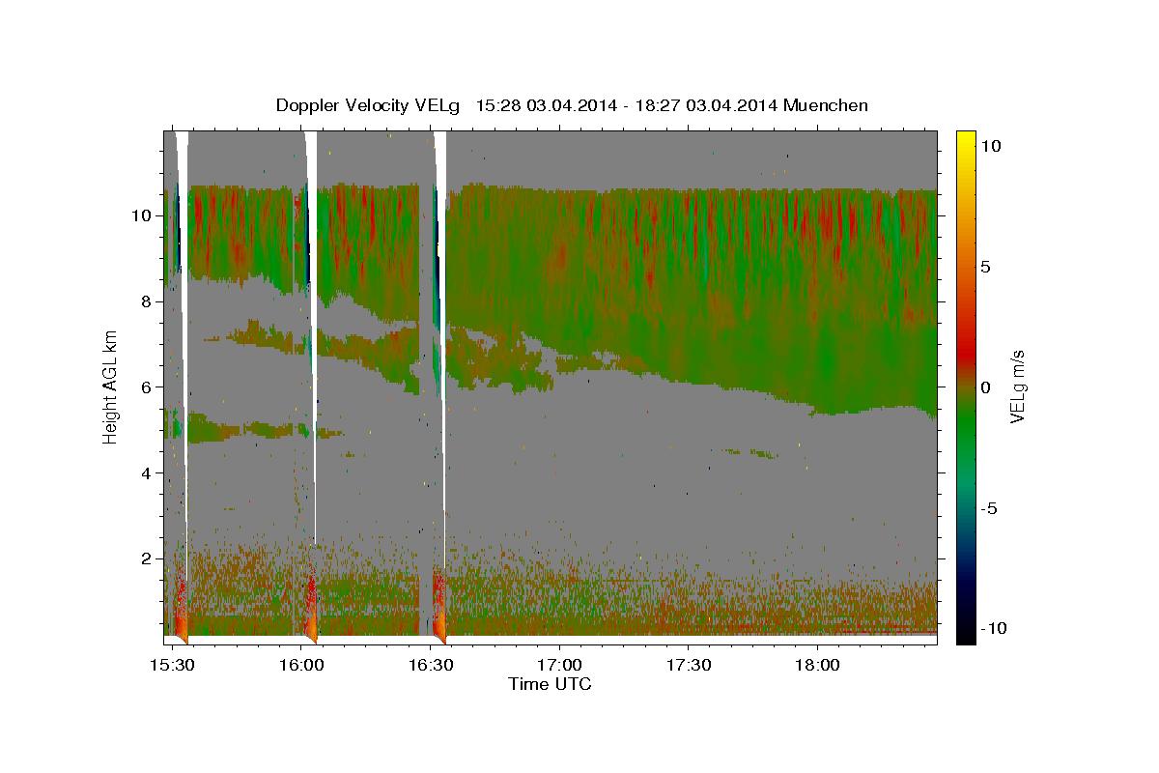Click the red section of the colorbar

(965, 353)
